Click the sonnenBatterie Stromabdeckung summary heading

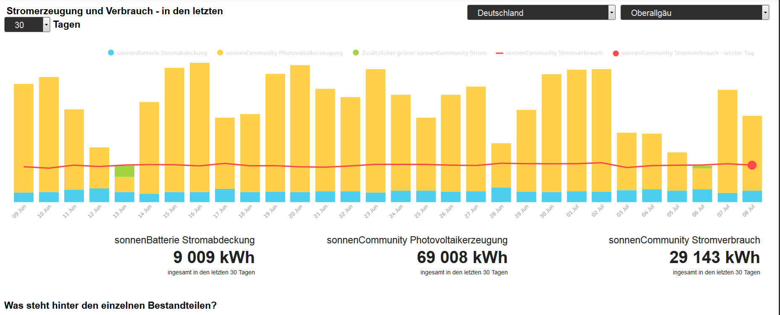[x=185, y=240]
